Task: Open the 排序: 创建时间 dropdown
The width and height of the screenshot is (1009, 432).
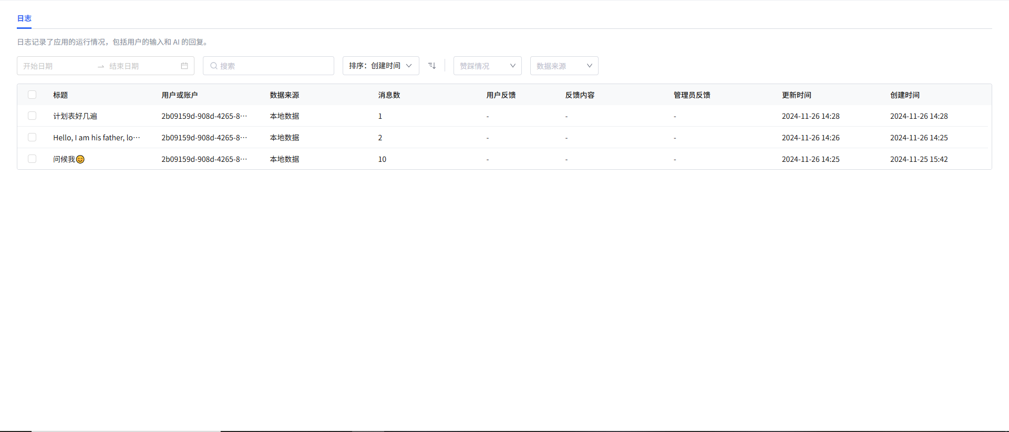Action: [381, 66]
